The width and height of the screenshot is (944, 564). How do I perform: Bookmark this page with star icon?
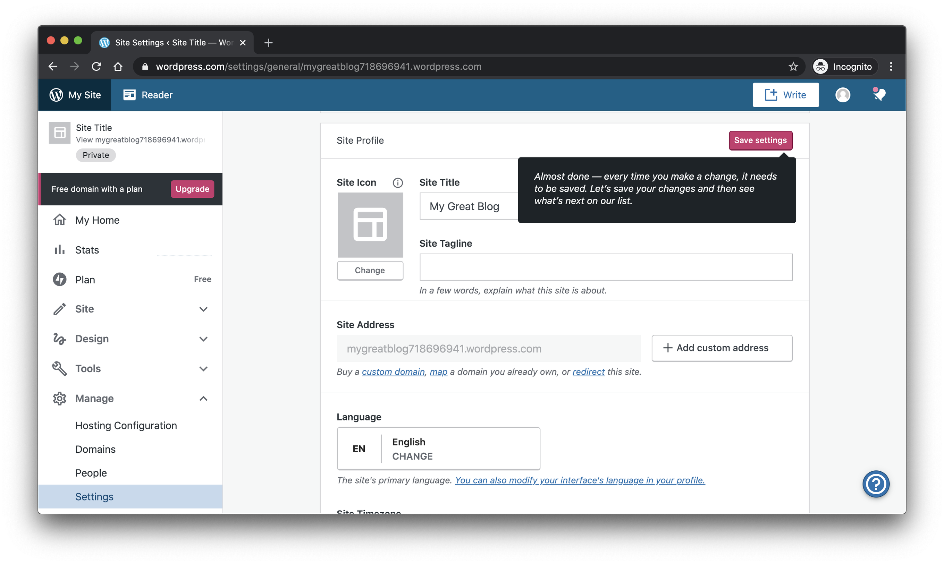(x=793, y=67)
